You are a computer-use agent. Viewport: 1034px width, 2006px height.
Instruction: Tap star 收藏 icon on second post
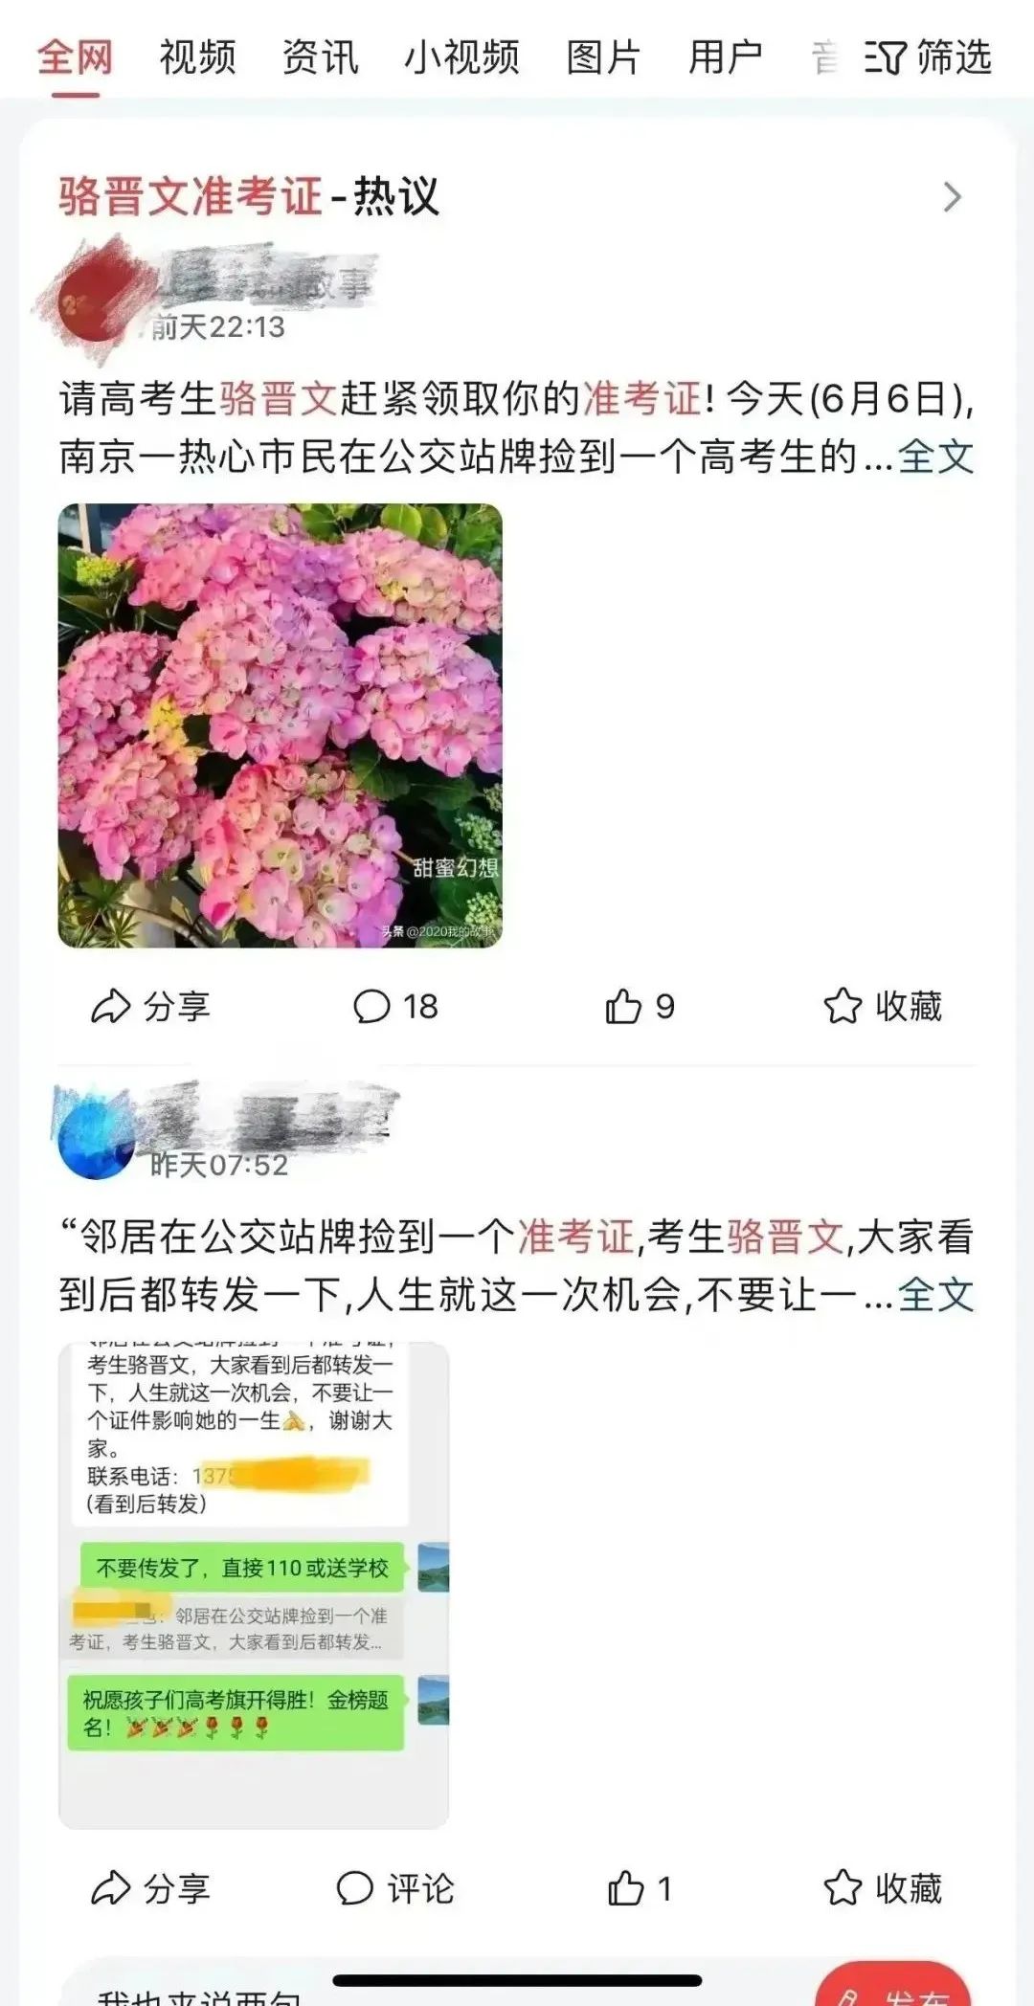[x=843, y=1888]
